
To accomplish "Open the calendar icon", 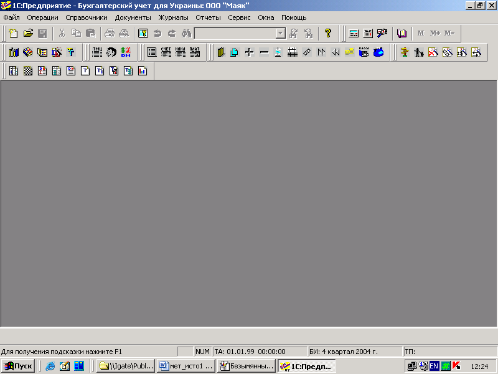I will [368, 34].
